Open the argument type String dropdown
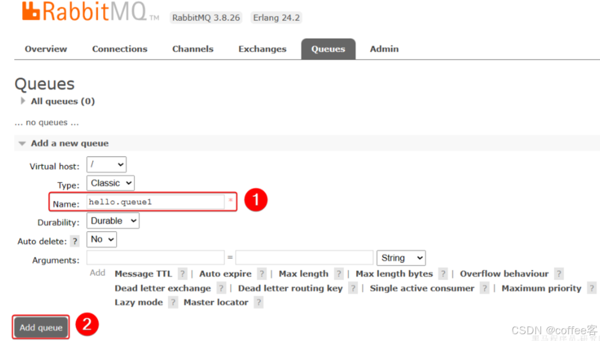Screen dimensions: 600x341 (x=401, y=258)
